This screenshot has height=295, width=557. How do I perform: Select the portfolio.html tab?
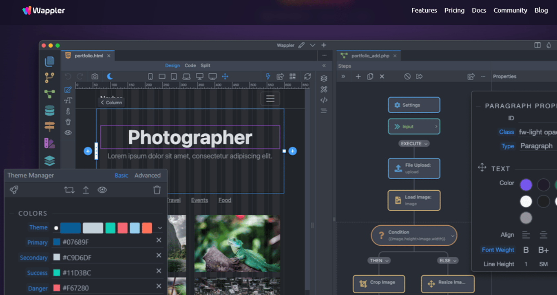(x=89, y=56)
